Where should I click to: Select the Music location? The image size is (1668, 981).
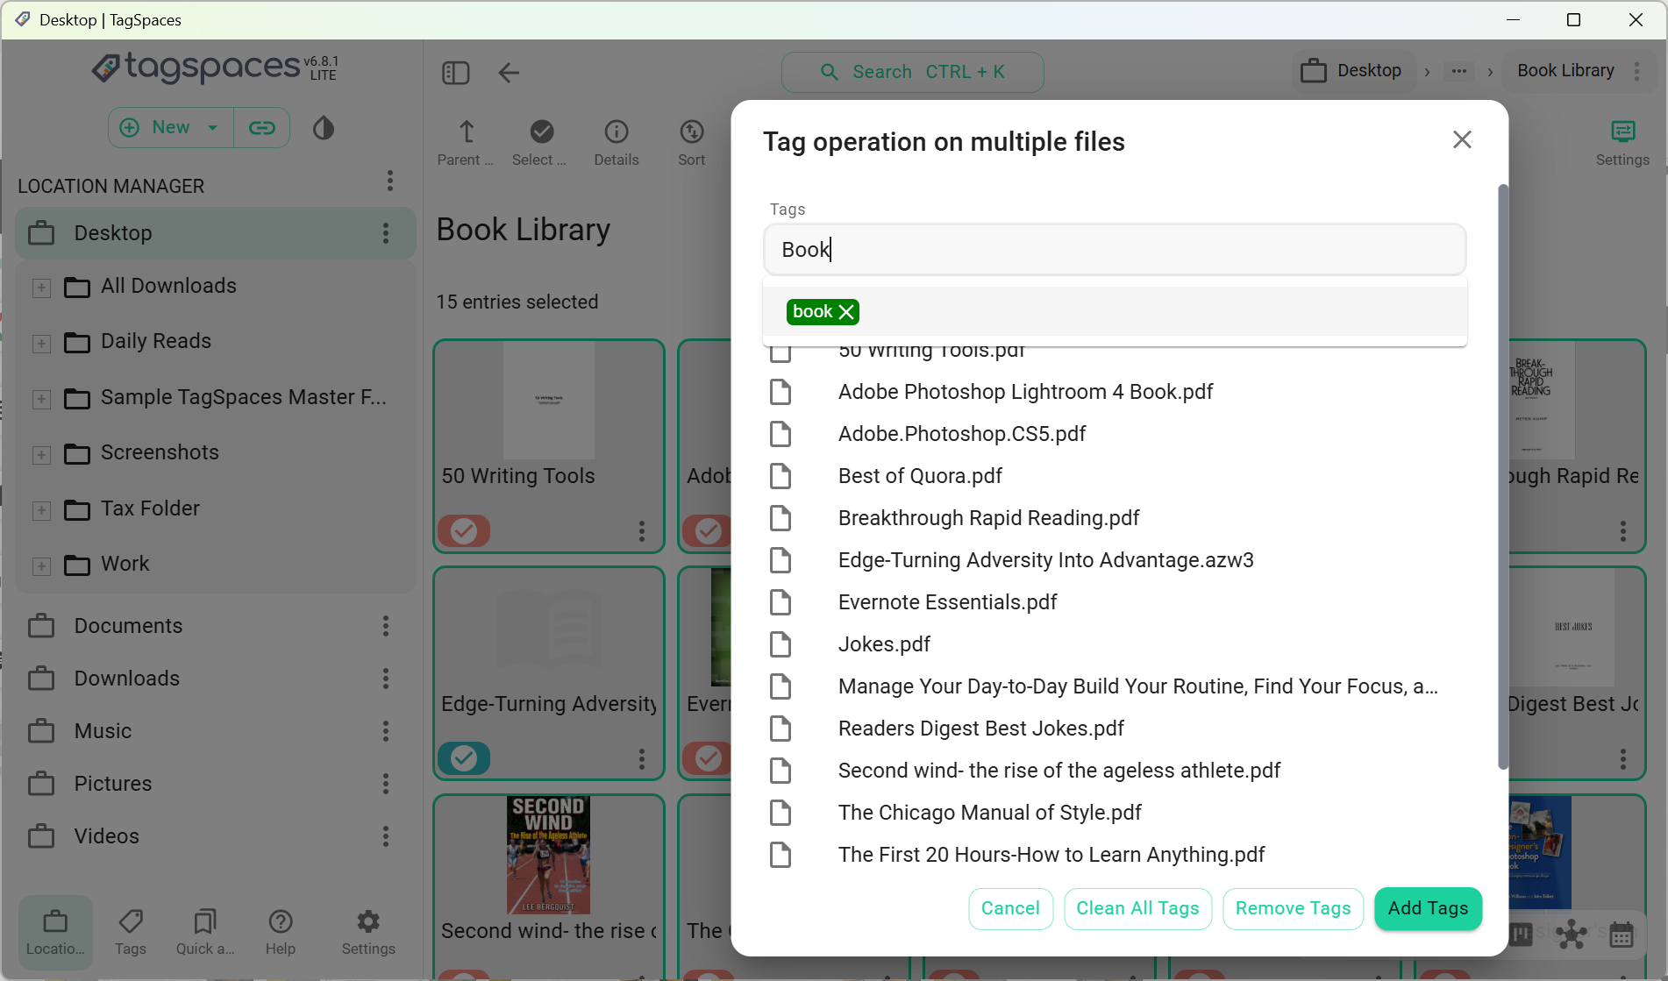(x=215, y=731)
